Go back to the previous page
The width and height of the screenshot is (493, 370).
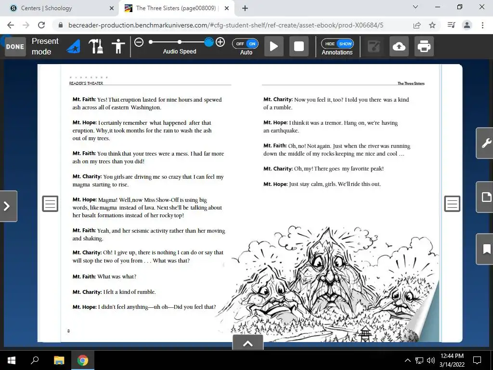pos(11,25)
